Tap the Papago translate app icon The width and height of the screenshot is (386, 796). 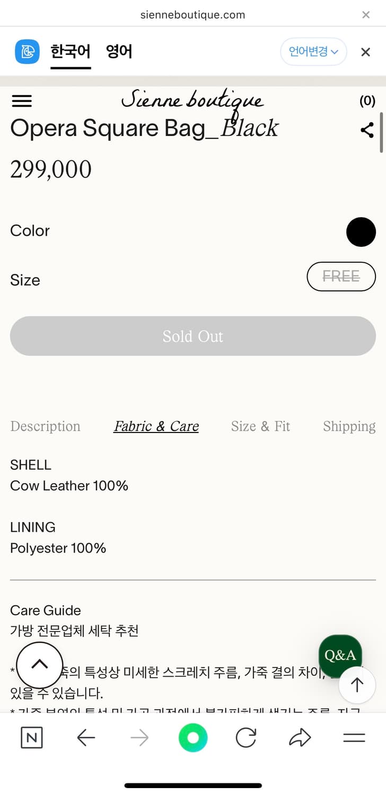coord(27,52)
